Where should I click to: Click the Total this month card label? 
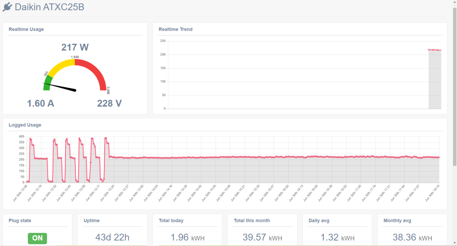[252, 221]
